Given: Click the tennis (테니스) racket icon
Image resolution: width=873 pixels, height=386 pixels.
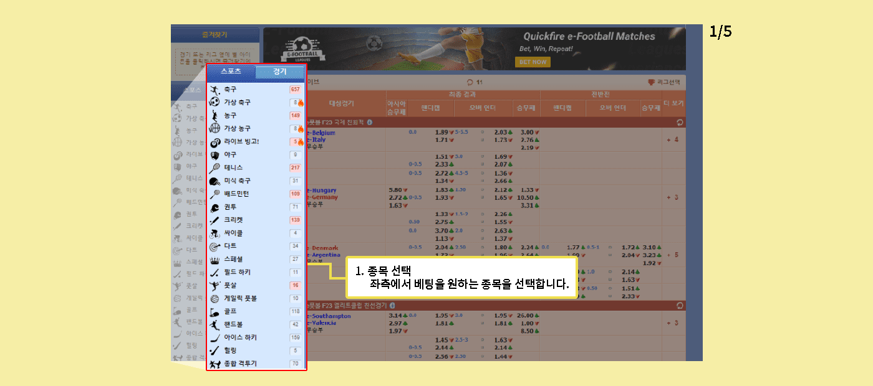Looking at the screenshot, I should 215,168.
